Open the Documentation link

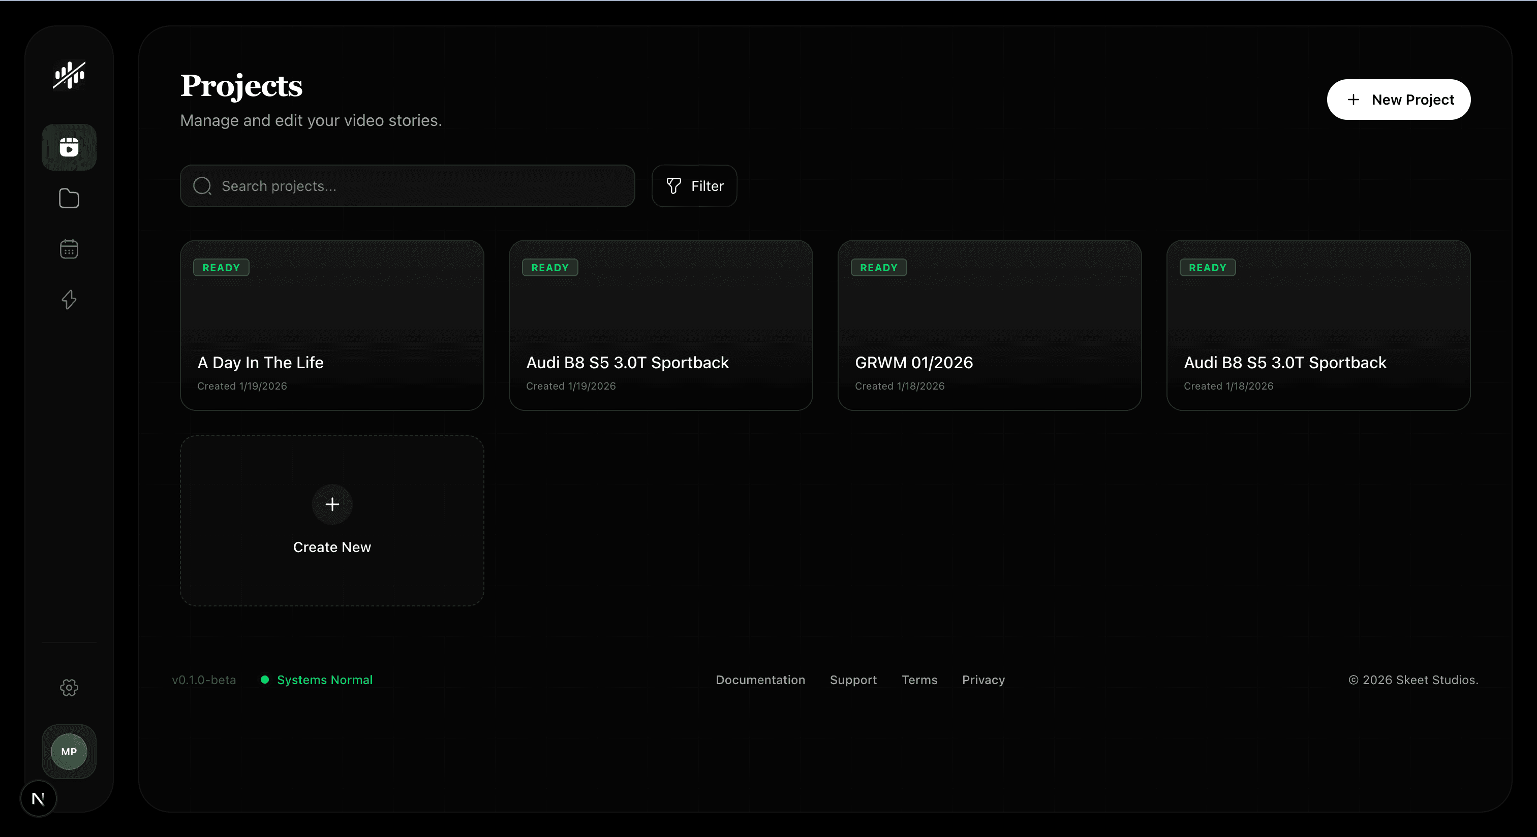pyautogui.click(x=760, y=680)
